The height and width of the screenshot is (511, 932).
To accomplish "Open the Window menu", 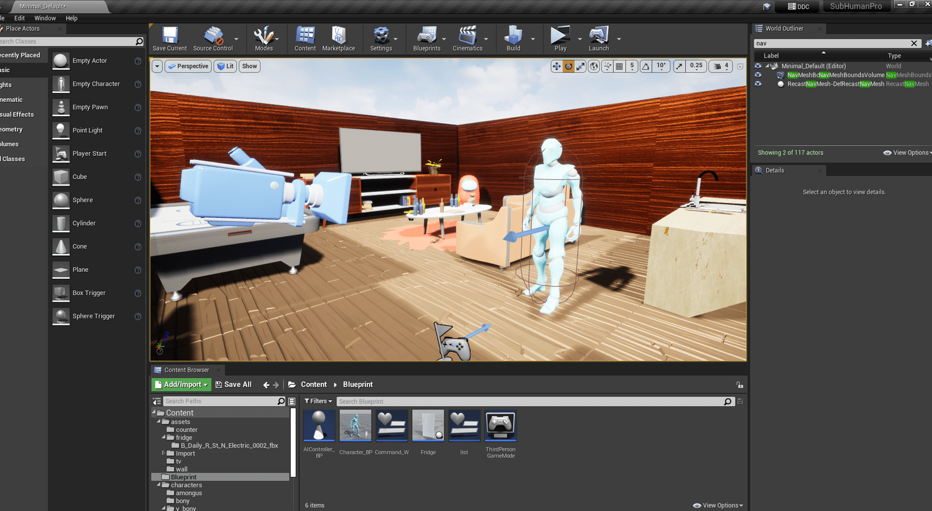I will click(45, 18).
